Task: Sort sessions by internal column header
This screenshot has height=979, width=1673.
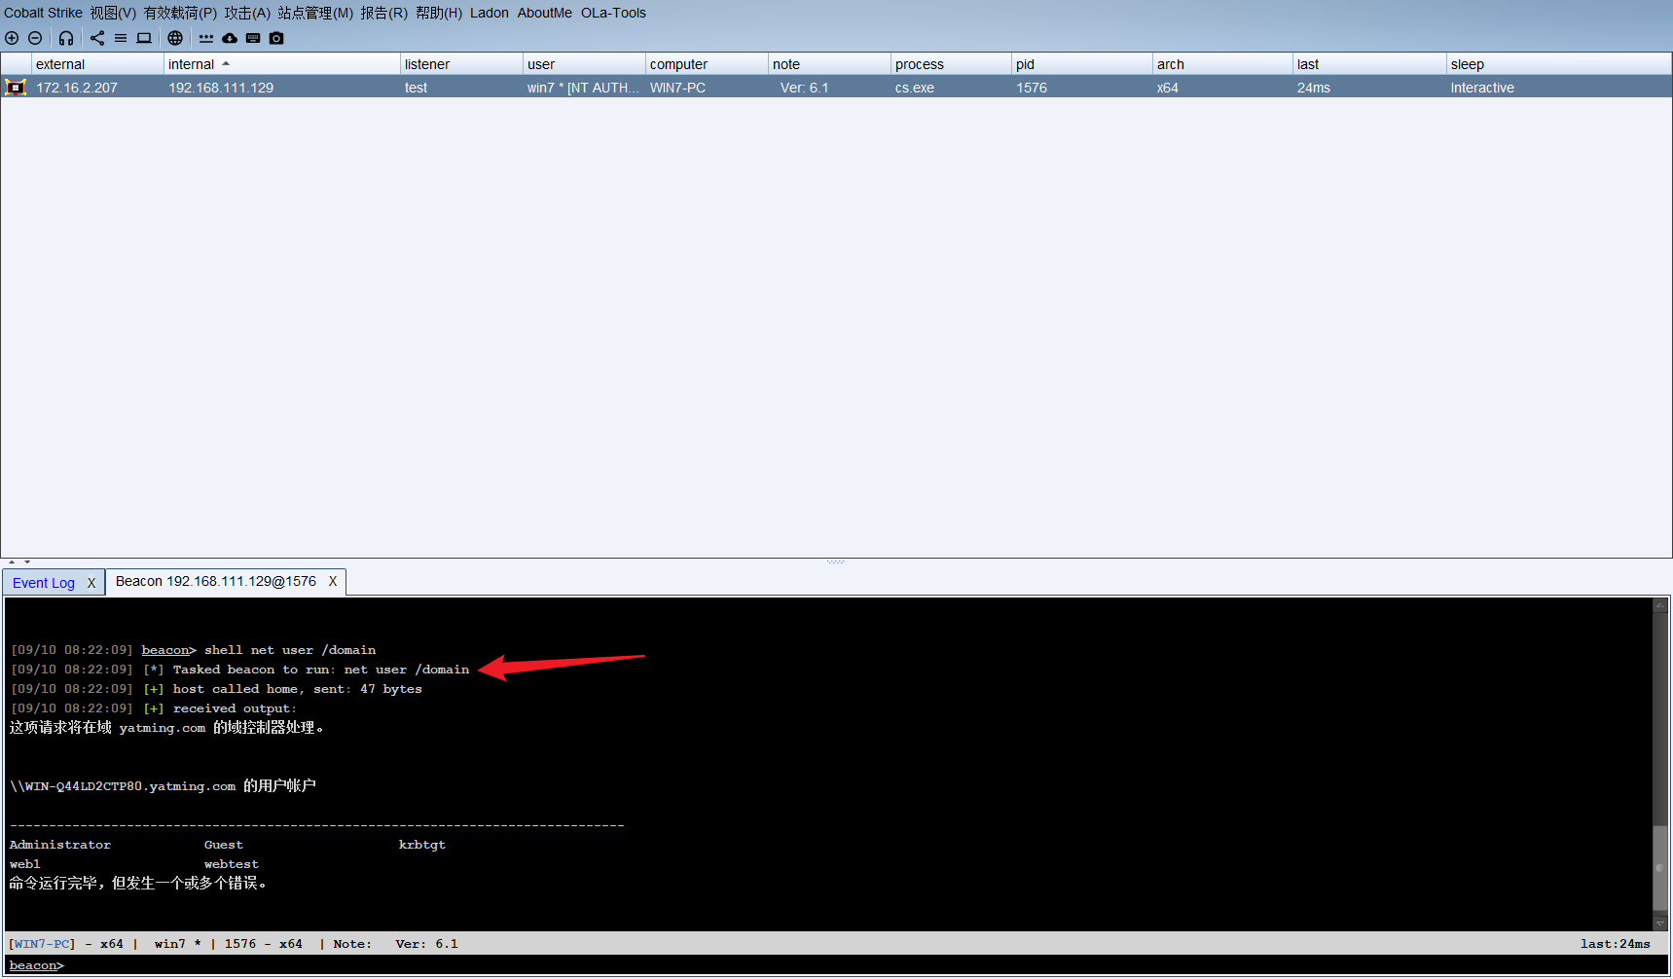Action: 282,64
